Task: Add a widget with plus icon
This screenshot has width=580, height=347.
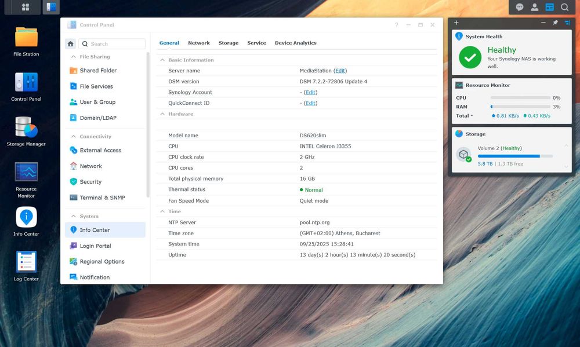Action: (456, 23)
